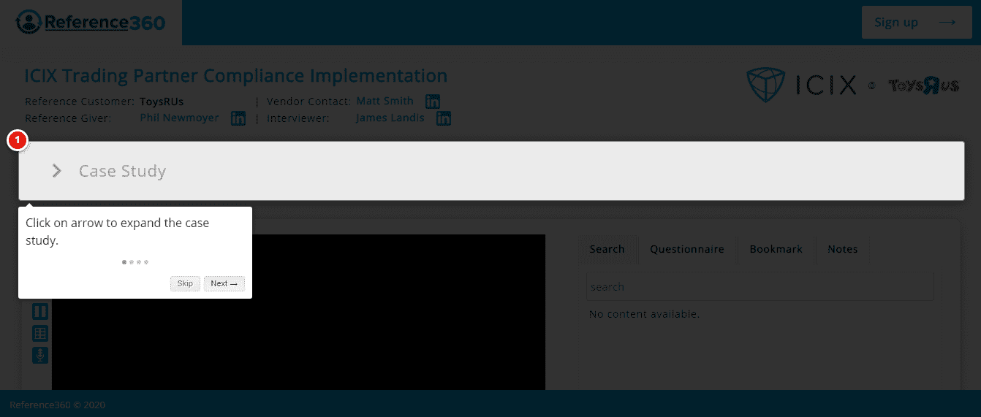The height and width of the screenshot is (417, 981).
Task: Click the black video player area
Action: pyautogui.click(x=298, y=312)
